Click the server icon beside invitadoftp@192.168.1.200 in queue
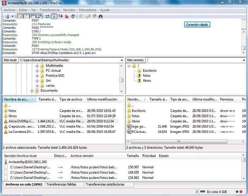Viewport: 248px width, 196px height. 6,162
